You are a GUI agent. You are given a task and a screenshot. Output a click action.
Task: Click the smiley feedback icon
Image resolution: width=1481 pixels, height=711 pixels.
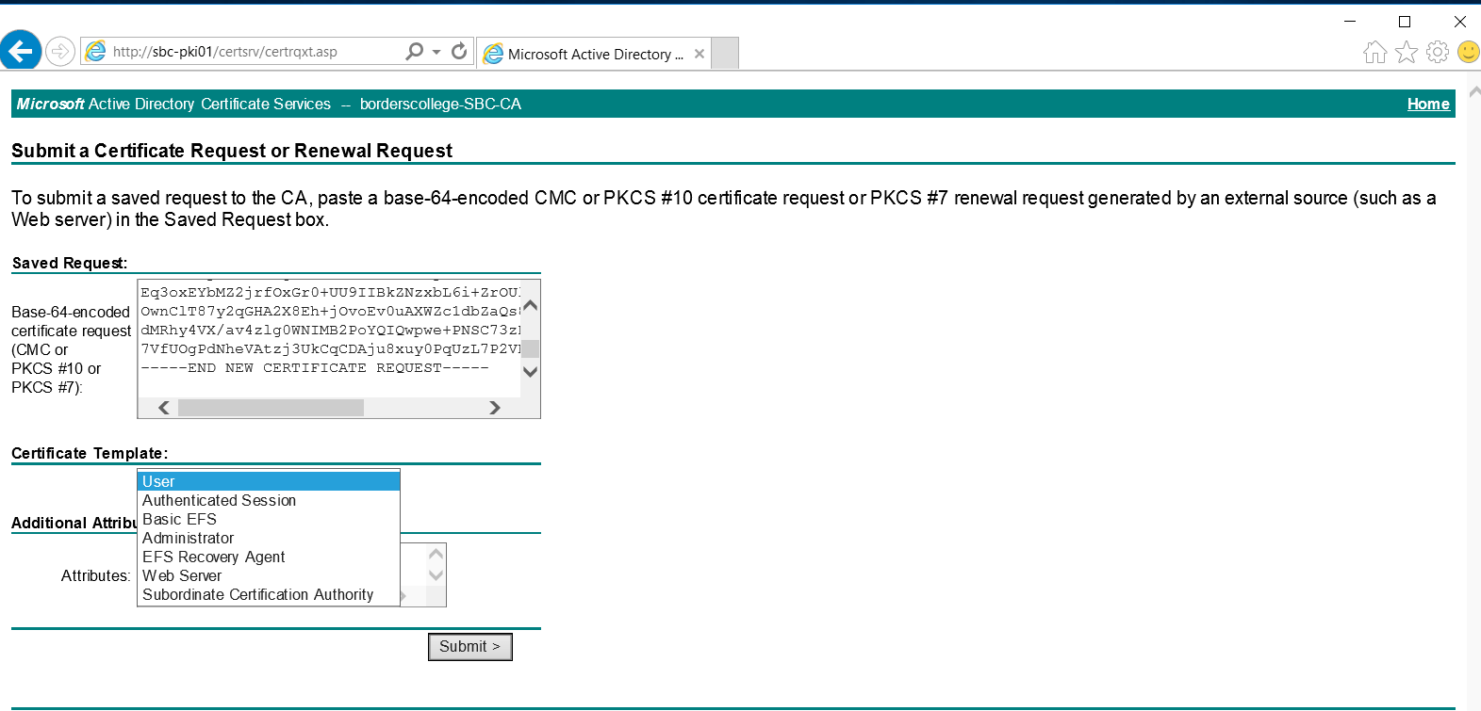[1469, 52]
